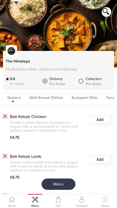
Task: Tap the restaurant address text
Action: point(41,69)
